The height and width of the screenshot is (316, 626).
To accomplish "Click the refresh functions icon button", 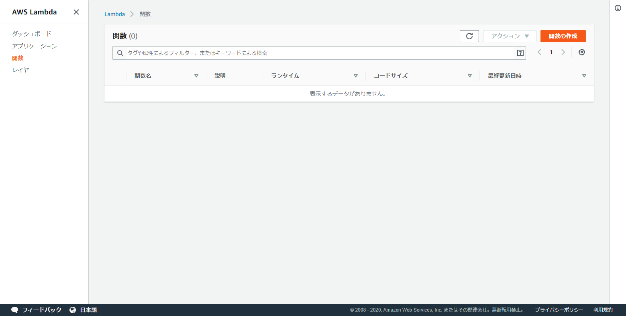I will point(469,36).
